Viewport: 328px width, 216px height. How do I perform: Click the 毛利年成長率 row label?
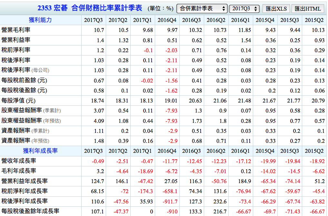pyautogui.click(x=19, y=171)
